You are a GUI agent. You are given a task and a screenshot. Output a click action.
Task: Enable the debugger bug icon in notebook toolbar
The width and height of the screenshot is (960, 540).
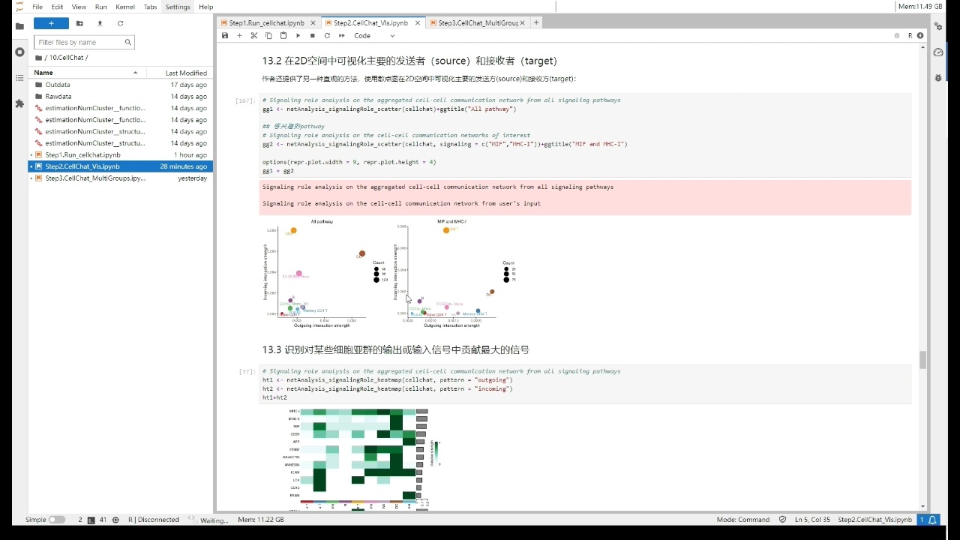(896, 35)
